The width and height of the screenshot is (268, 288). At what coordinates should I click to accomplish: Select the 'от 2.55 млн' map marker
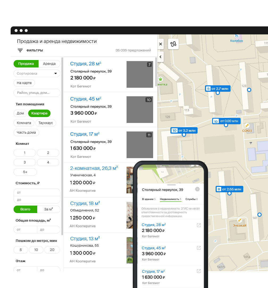tap(229, 189)
